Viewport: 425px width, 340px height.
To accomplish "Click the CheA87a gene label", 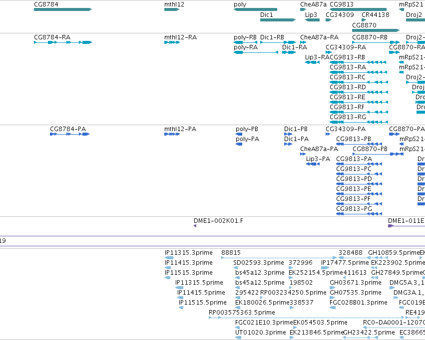I will (x=313, y=4).
